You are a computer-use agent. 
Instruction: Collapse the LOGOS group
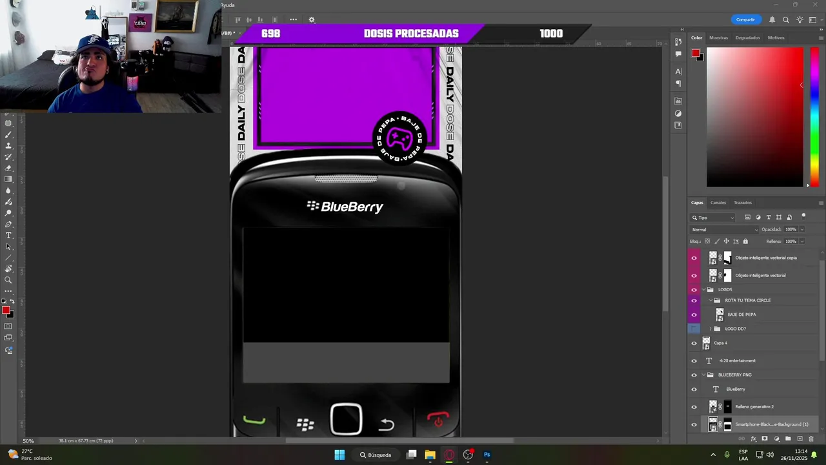click(705, 289)
